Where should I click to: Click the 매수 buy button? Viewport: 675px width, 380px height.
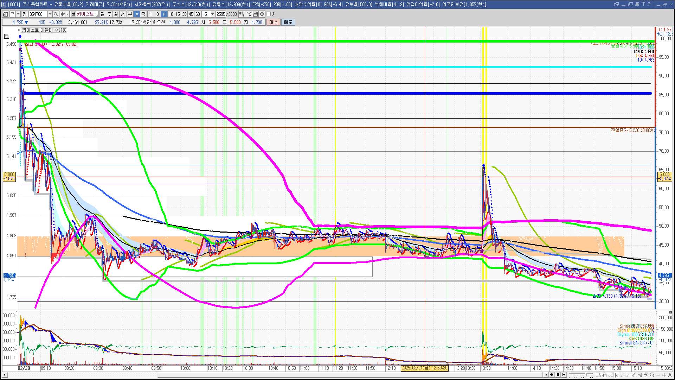[274, 22]
